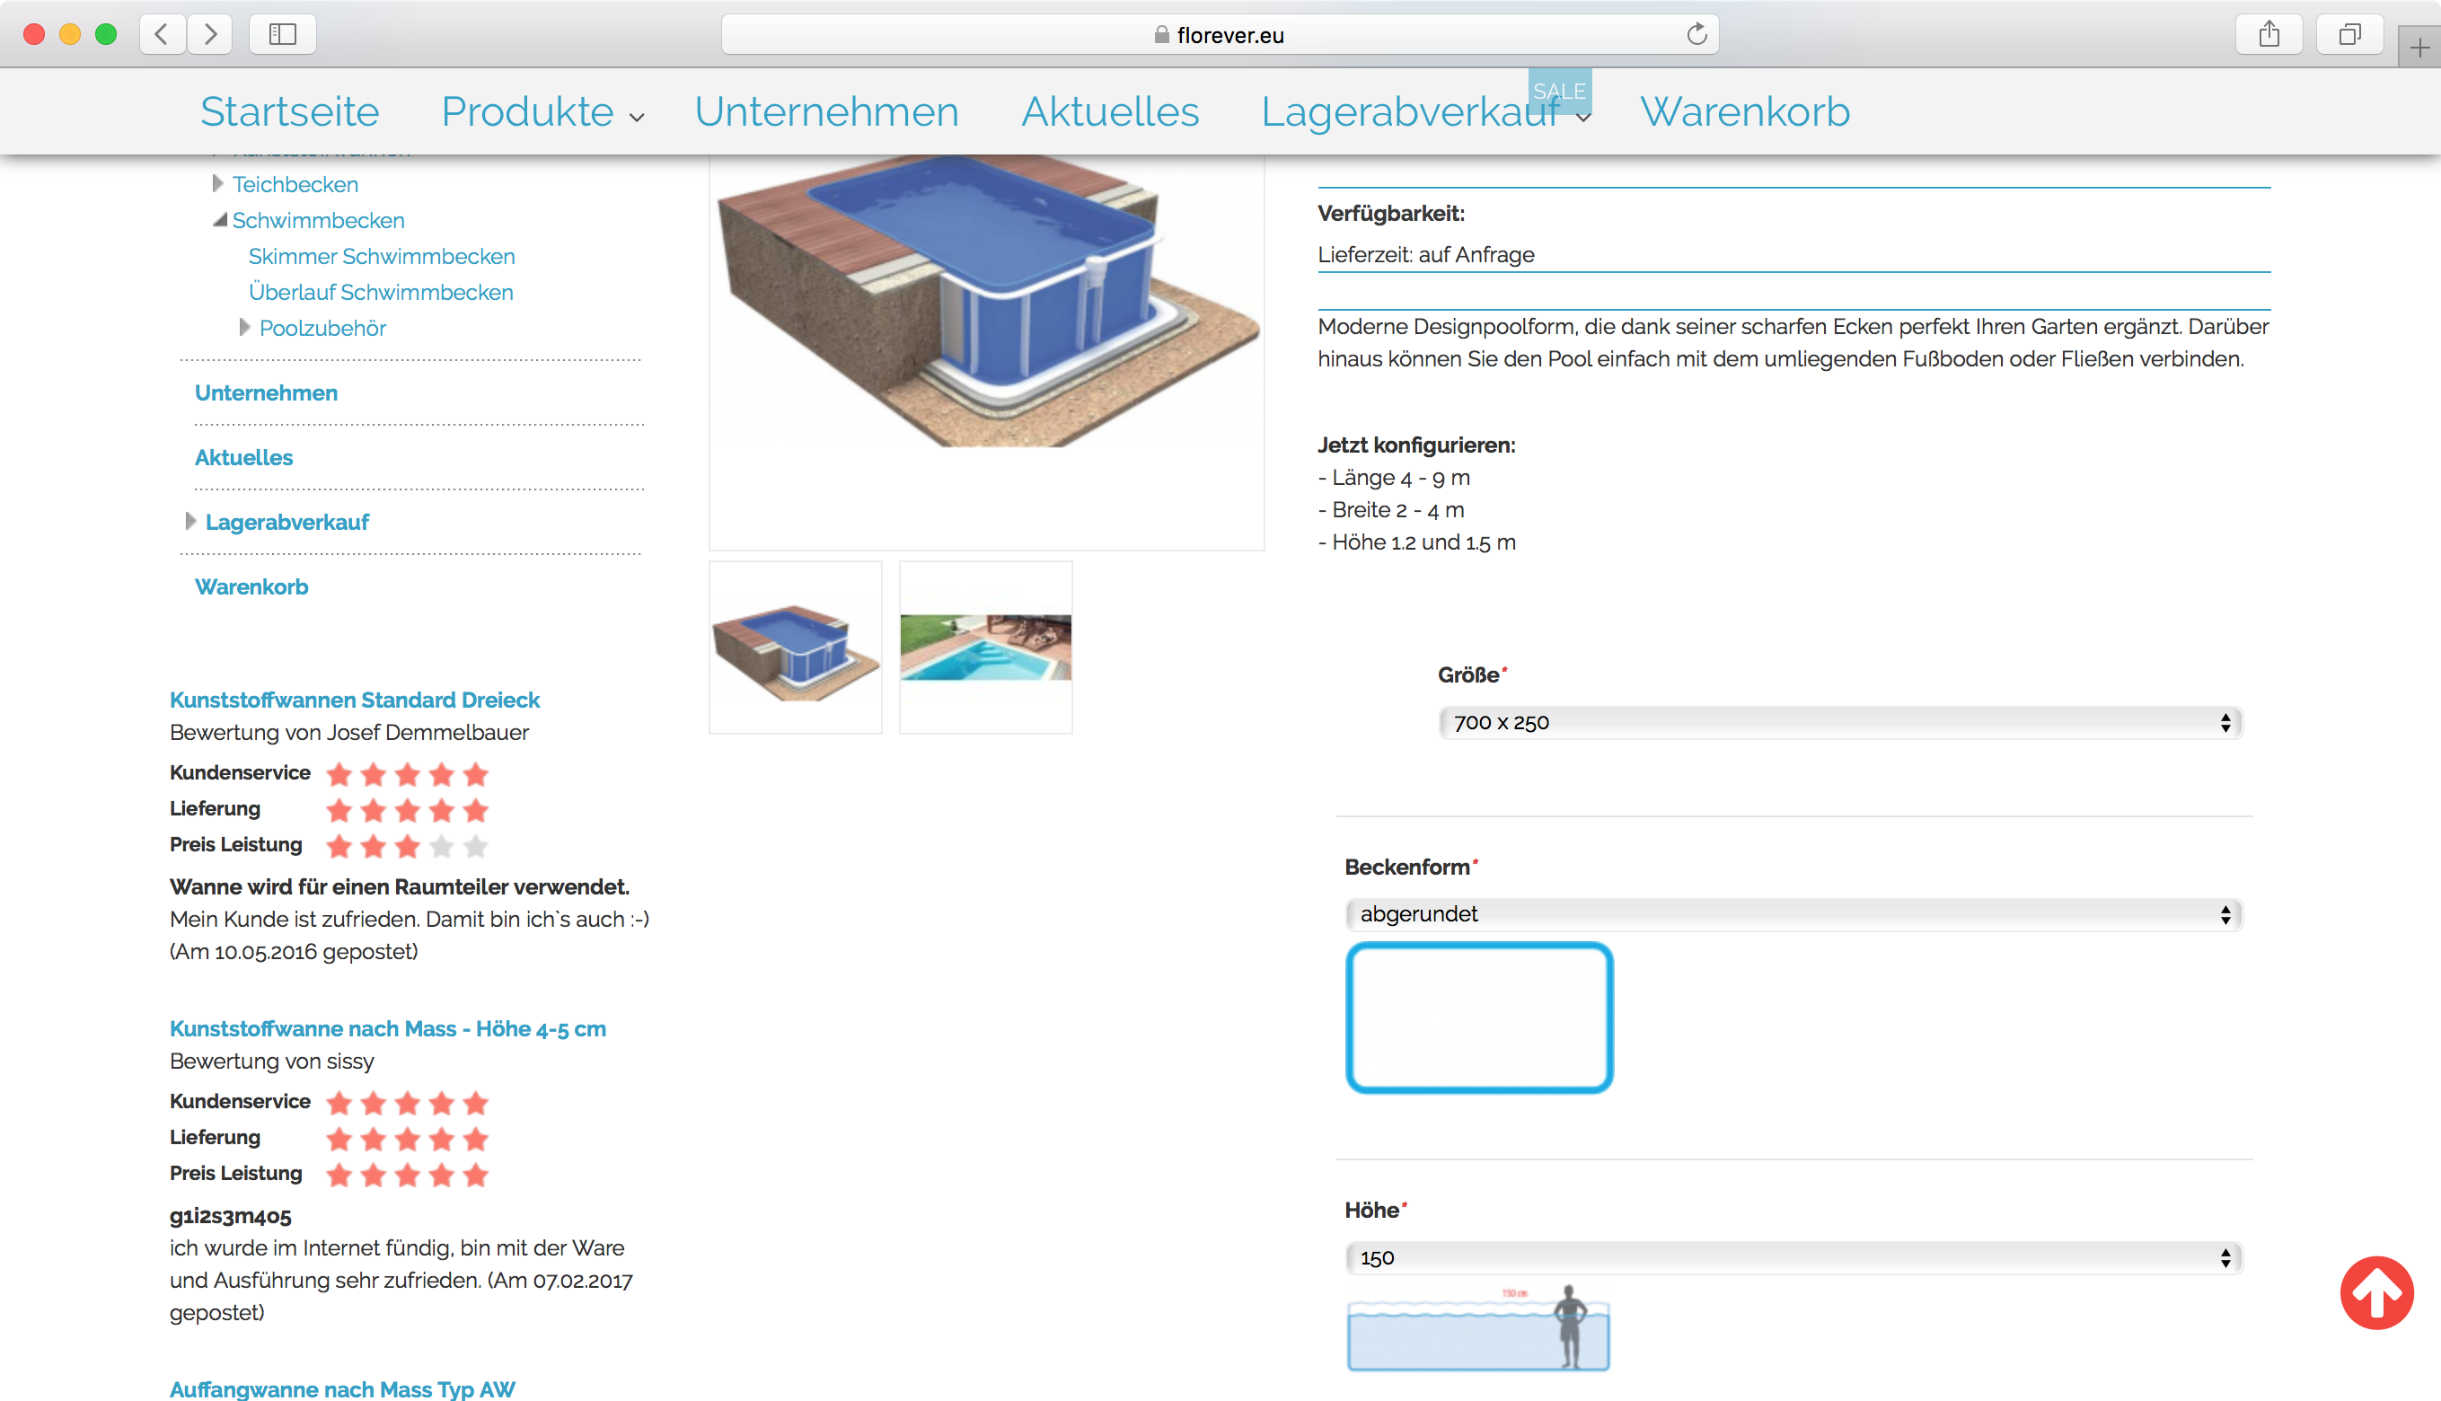Open the Größe dropdown showing 700 x 250
Image resolution: width=2441 pixels, height=1401 pixels.
point(1839,722)
